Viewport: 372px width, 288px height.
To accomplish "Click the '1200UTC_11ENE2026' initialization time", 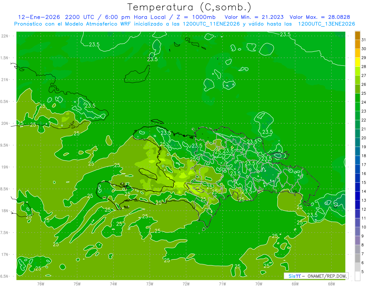I will point(211,24).
